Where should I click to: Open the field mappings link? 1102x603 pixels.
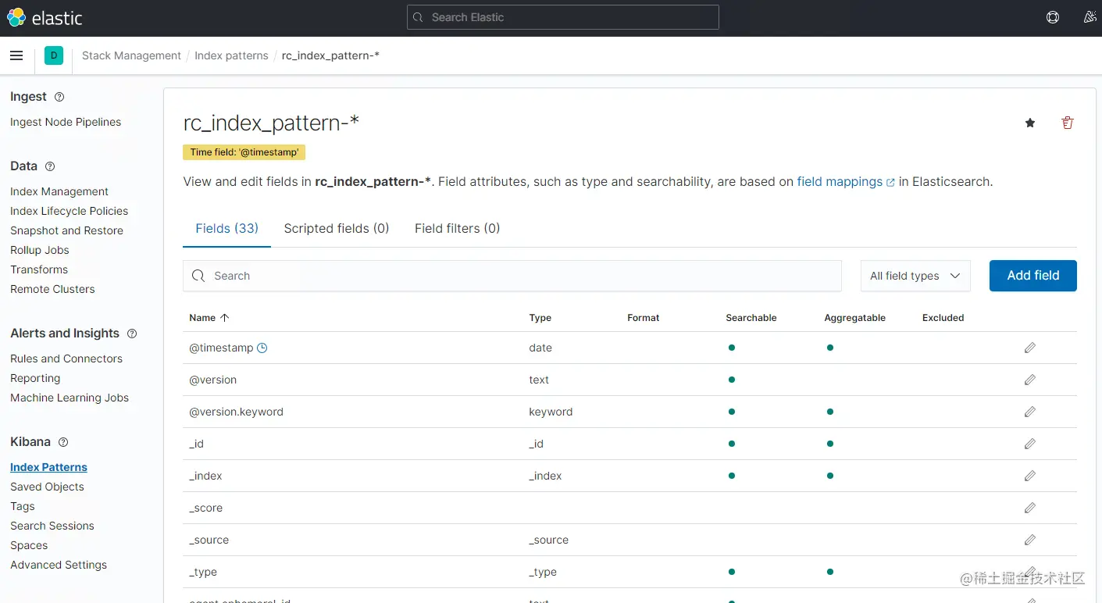point(840,181)
